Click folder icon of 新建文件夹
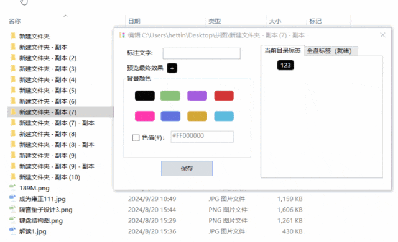 (x=12, y=36)
